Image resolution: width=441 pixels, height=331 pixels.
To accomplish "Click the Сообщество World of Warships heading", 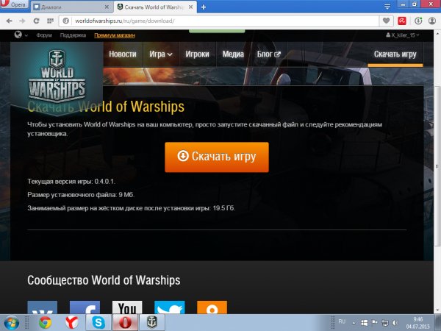I will click(x=104, y=280).
